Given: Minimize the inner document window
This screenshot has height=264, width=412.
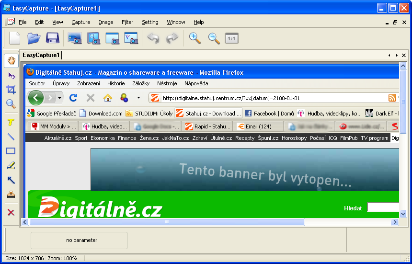Looking at the screenshot, I should [x=387, y=23].
